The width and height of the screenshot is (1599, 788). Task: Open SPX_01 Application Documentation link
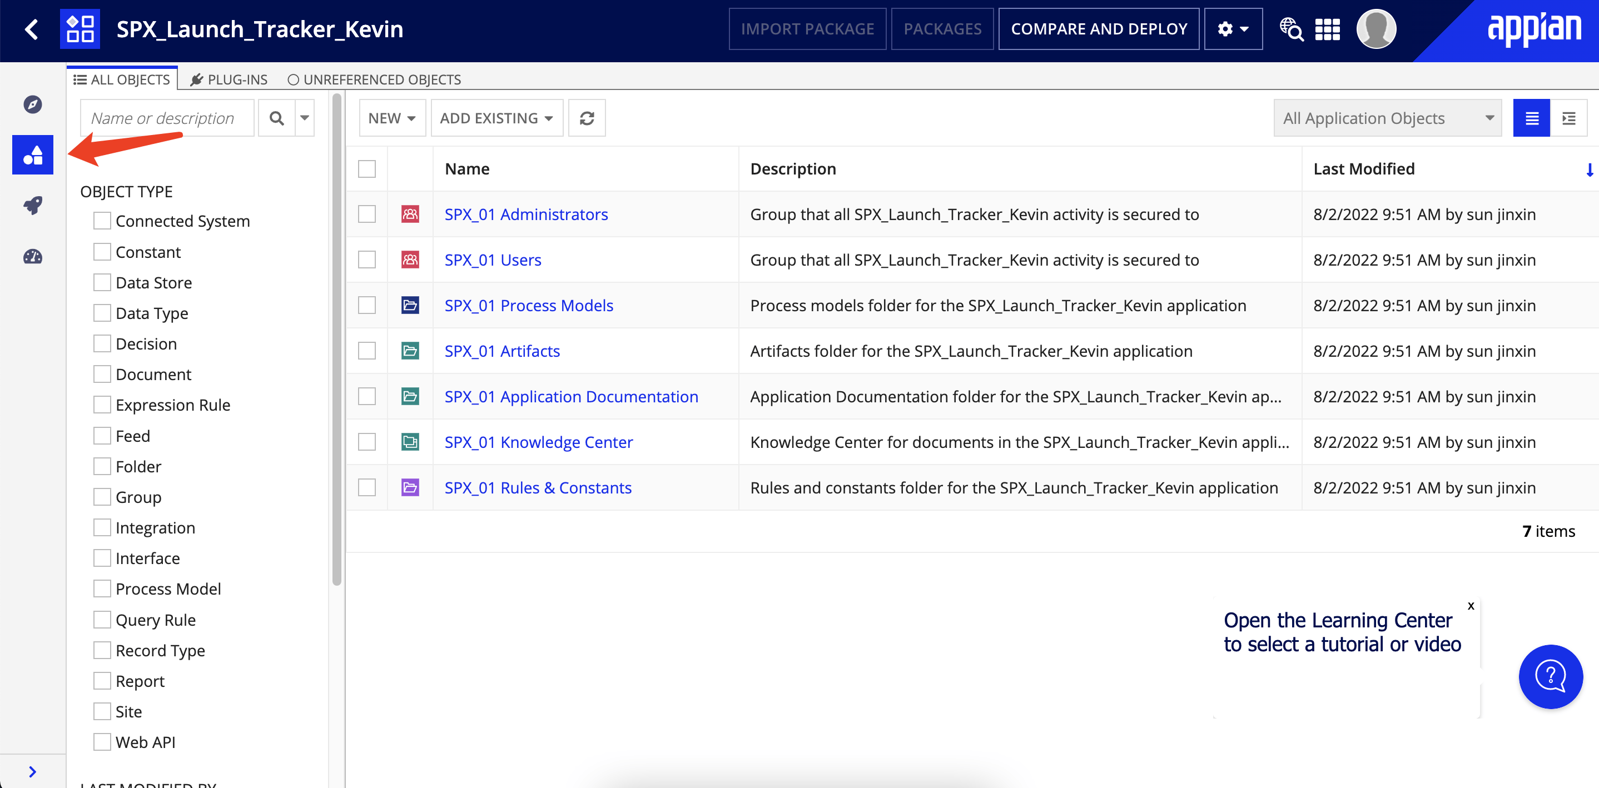click(571, 396)
